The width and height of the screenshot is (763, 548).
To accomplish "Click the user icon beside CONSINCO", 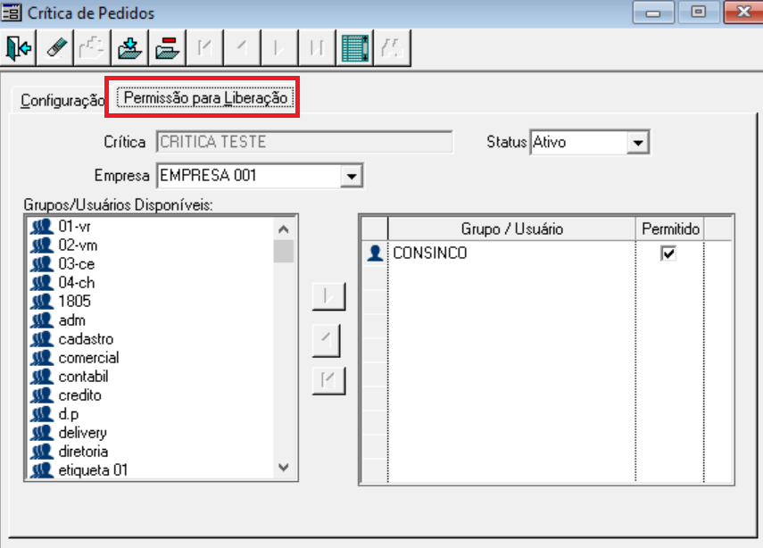I will pyautogui.click(x=375, y=253).
